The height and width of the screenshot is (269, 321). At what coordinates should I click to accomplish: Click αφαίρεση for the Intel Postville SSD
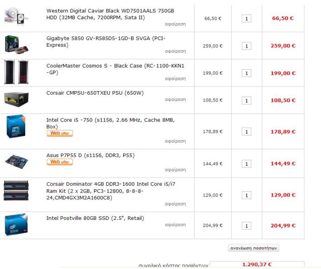175,225
